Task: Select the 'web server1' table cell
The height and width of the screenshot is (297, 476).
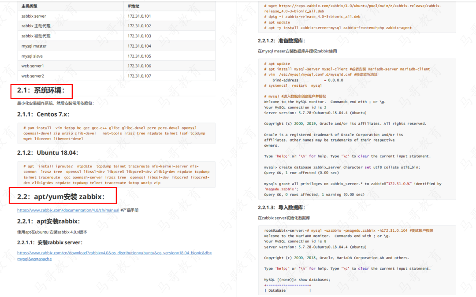Action: pyautogui.click(x=71, y=66)
